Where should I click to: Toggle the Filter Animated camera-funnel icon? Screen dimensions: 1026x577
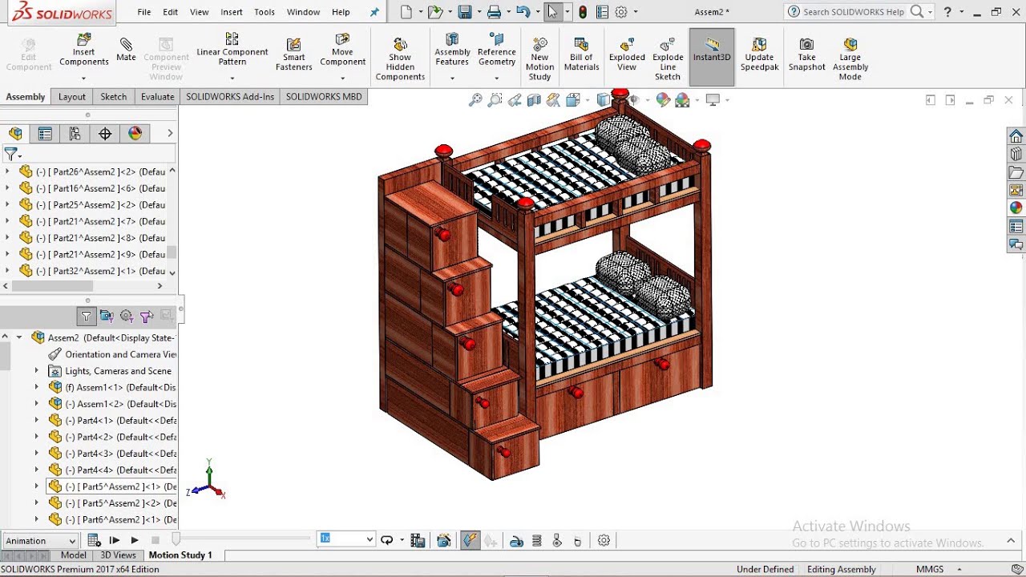click(x=106, y=317)
